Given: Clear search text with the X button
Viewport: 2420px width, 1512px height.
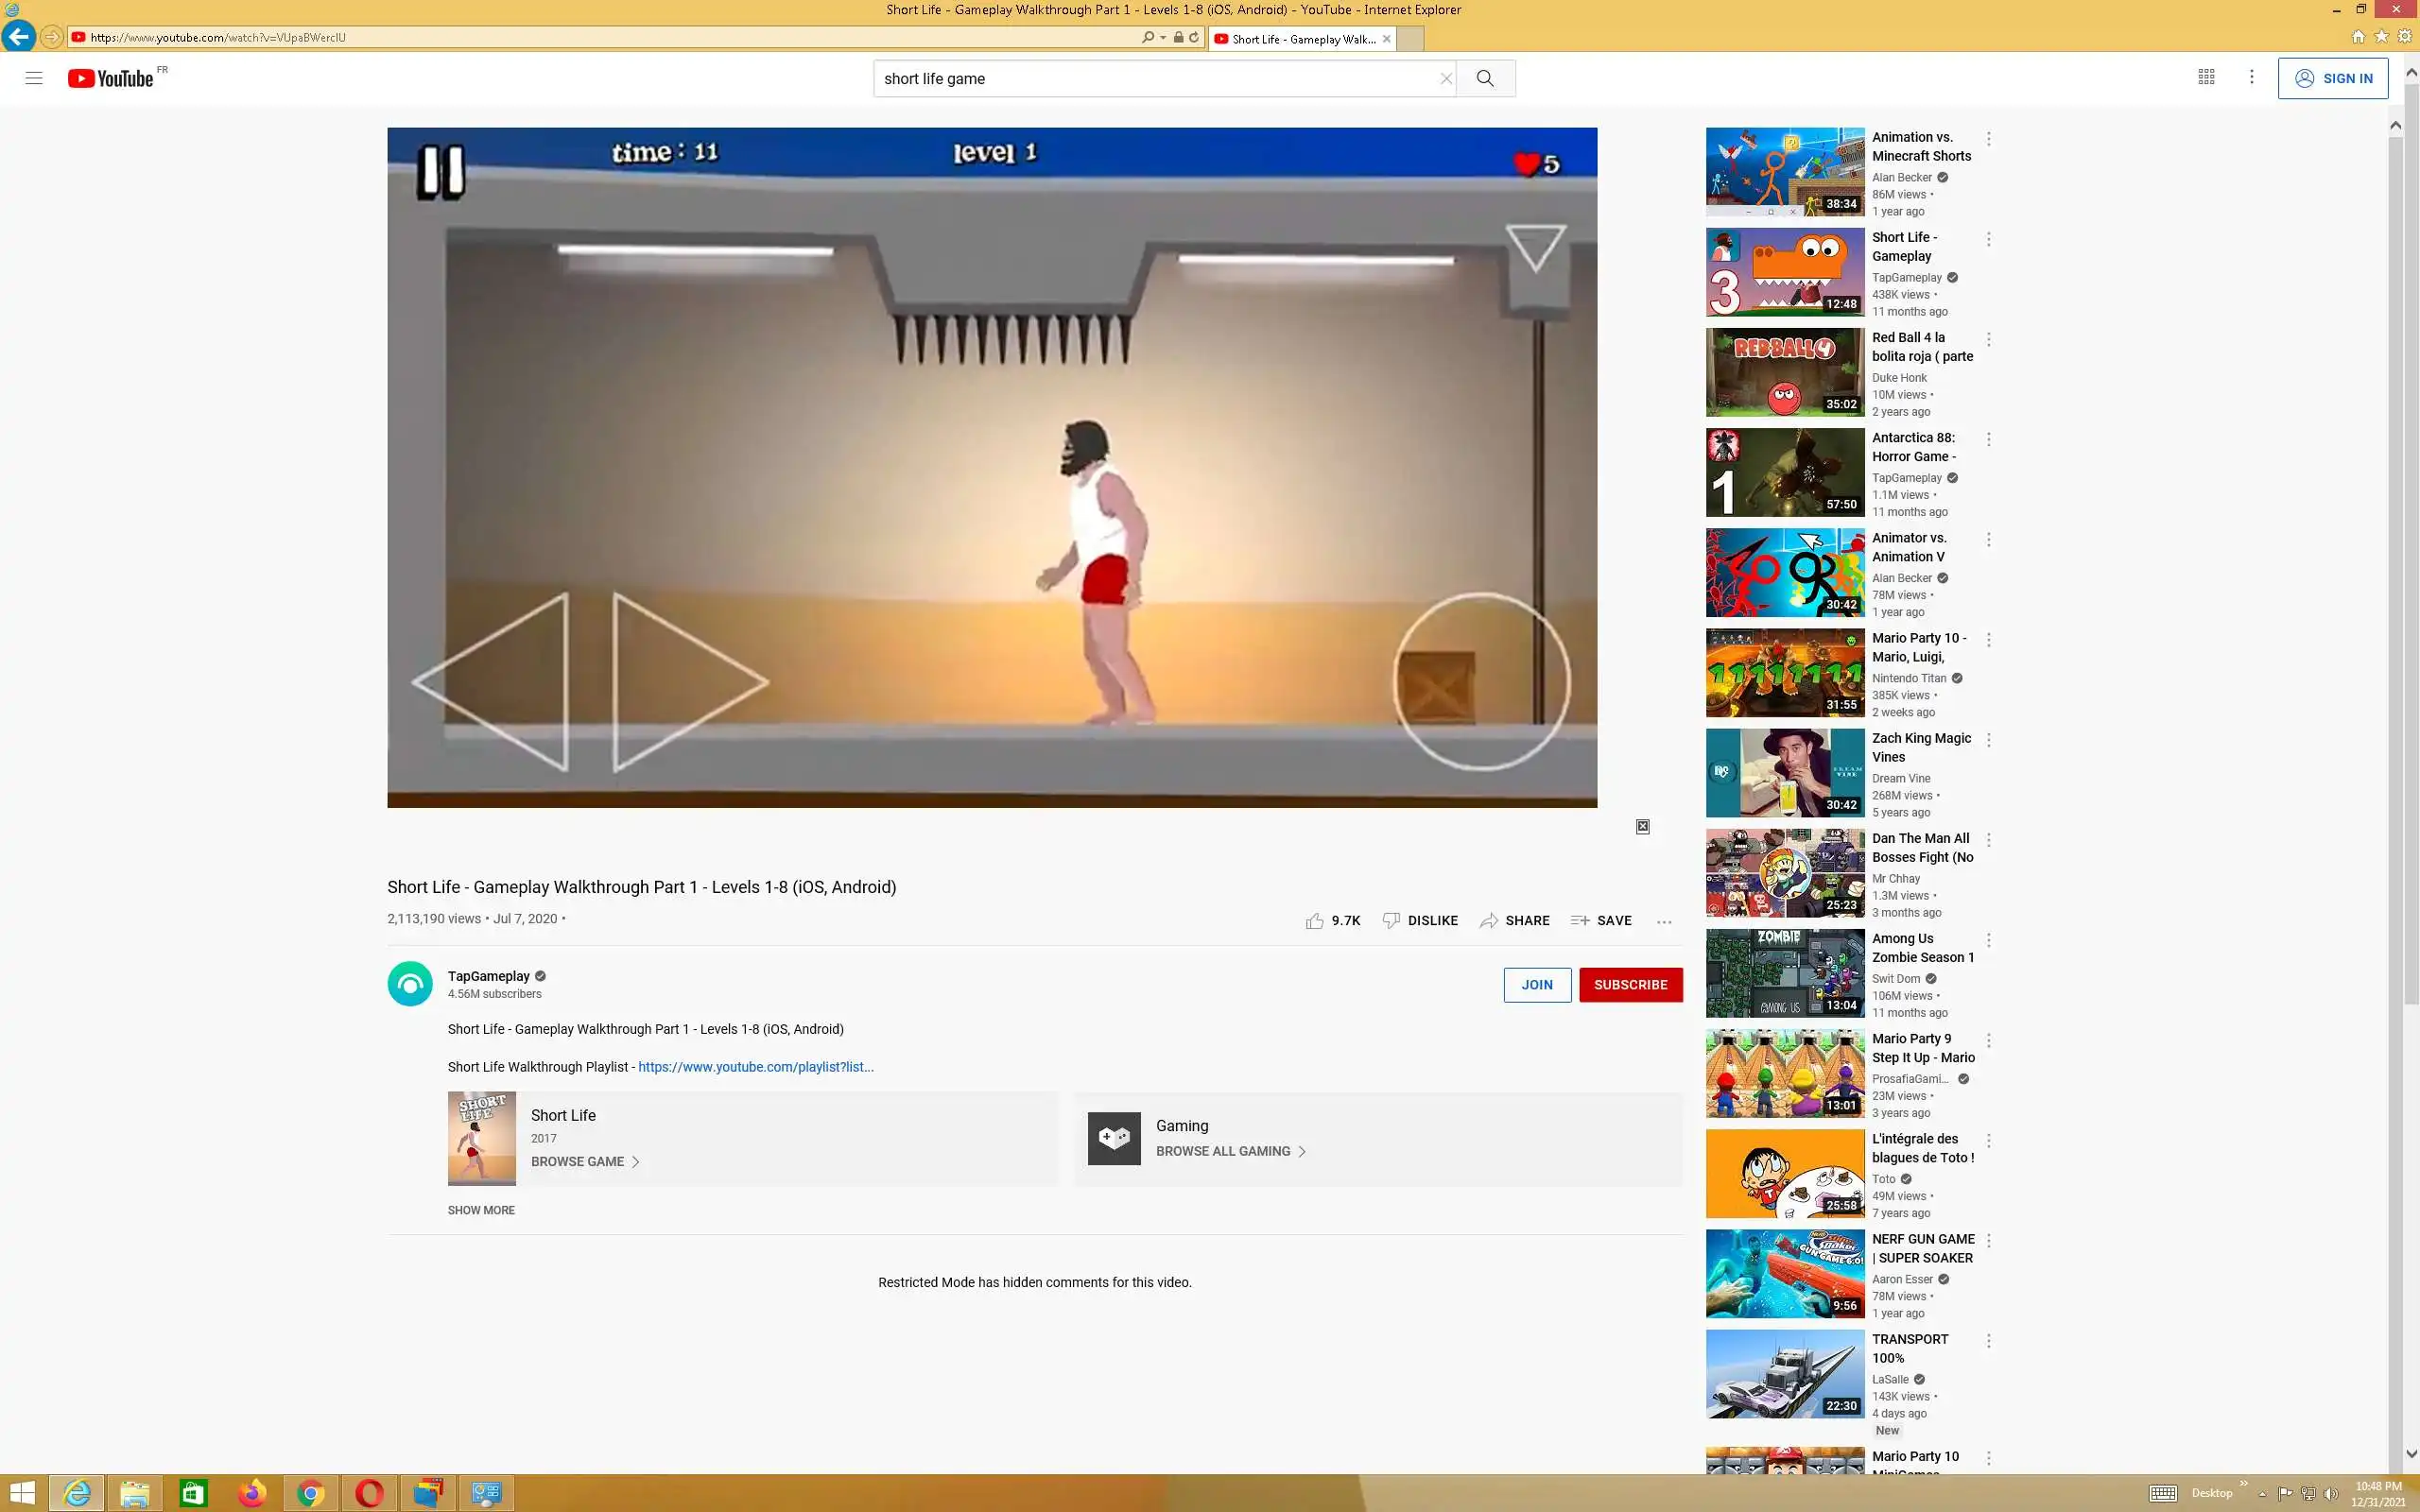Looking at the screenshot, I should click(1445, 78).
